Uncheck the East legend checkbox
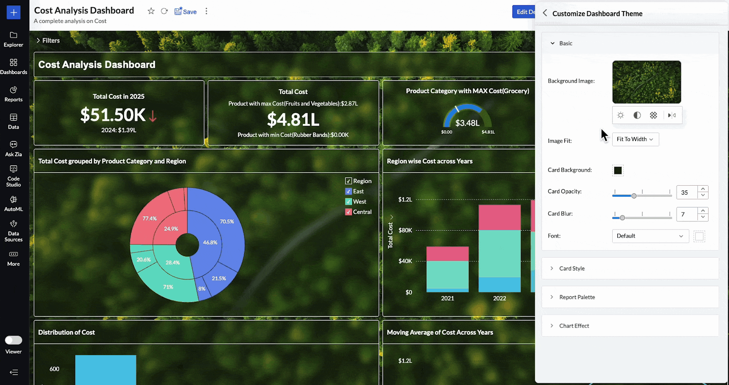This screenshot has height=385, width=729. click(x=348, y=192)
